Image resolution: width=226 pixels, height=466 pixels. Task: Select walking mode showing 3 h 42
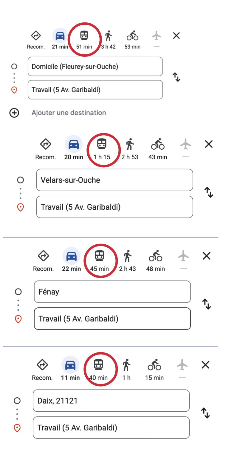click(108, 36)
